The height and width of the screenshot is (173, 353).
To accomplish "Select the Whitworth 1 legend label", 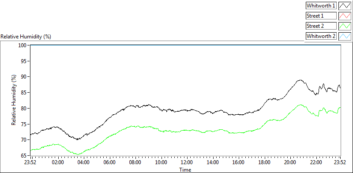I will [321, 6].
